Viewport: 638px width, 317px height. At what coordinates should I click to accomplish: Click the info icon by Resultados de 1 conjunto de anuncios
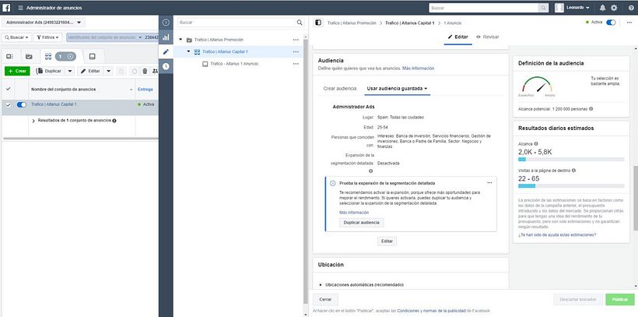tap(114, 121)
